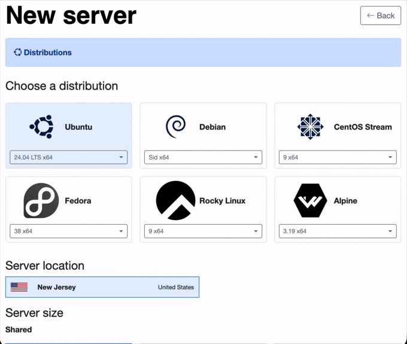This screenshot has width=407, height=344.
Task: Open the Ubuntu 24.04 LTS version dropdown
Action: 69,158
